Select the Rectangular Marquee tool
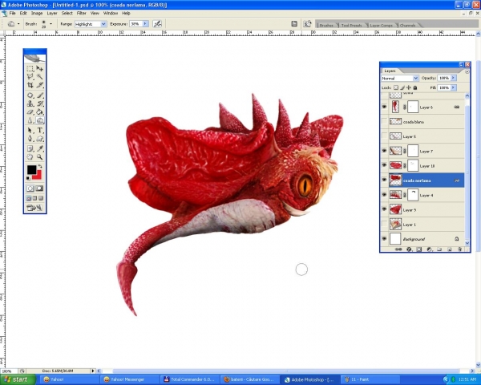Viewport: 481px width, 385px height. [x=30, y=68]
